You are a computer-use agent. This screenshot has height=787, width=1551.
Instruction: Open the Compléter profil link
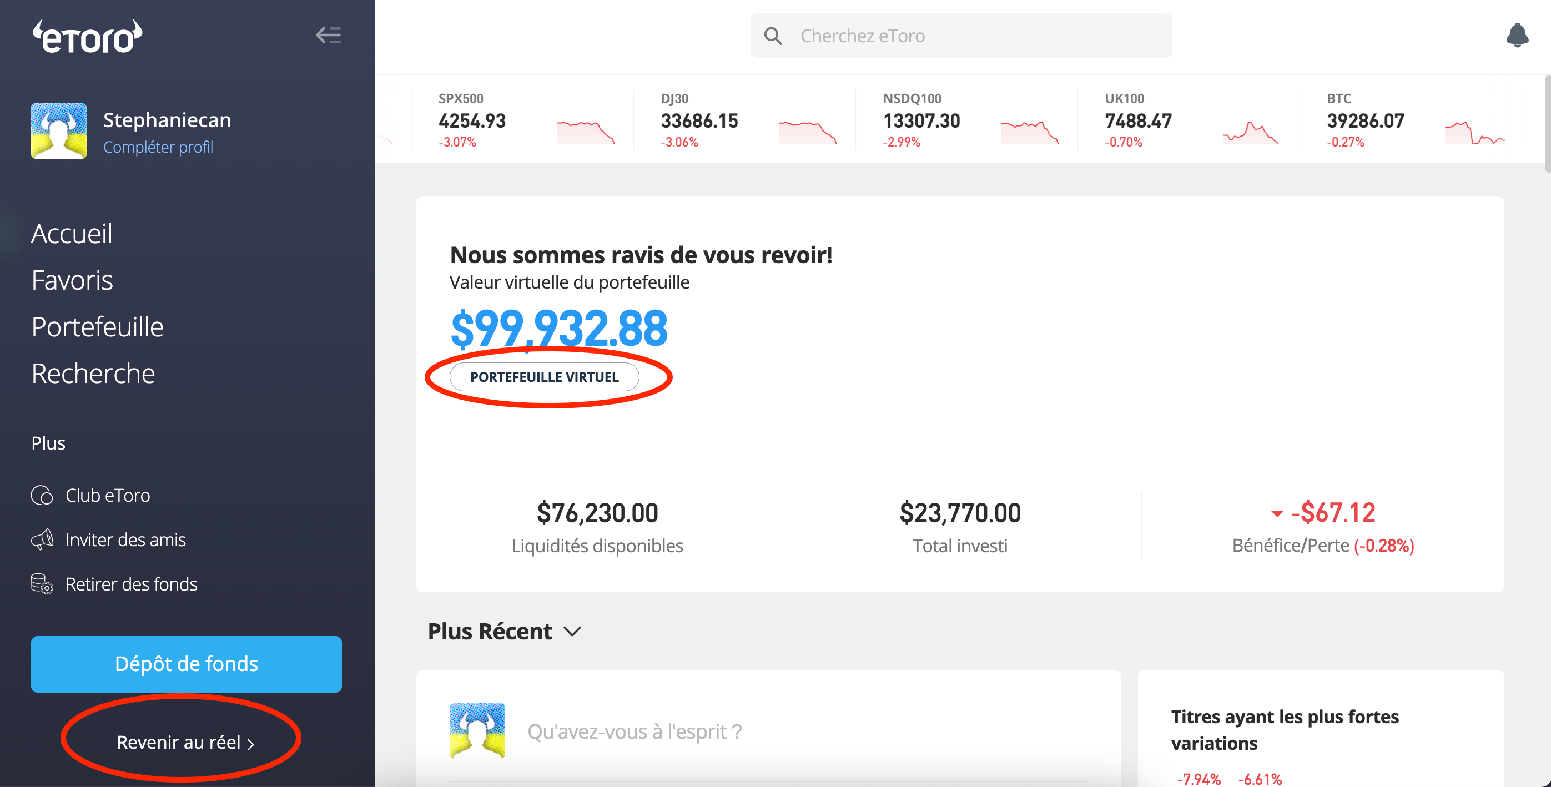tap(158, 147)
